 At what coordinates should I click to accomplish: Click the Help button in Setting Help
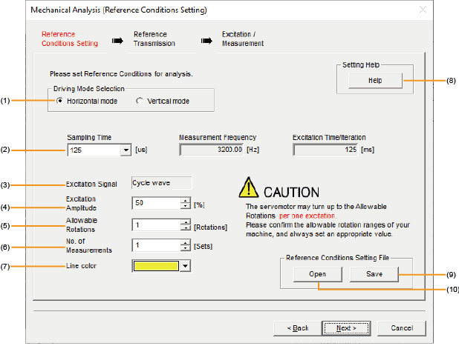click(374, 81)
